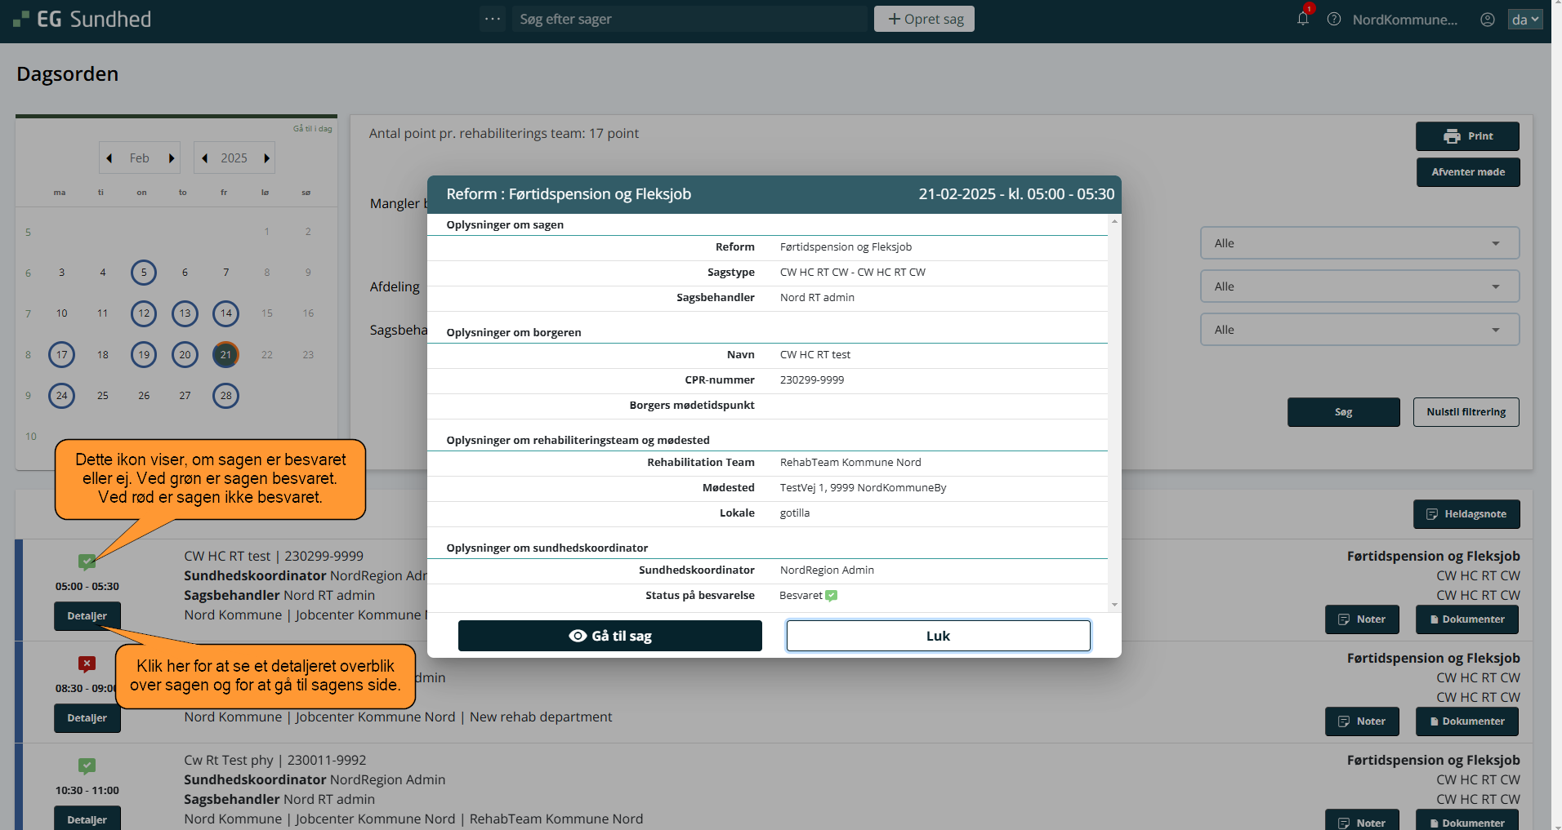
Task: Open the user profile icon
Action: click(x=1488, y=19)
